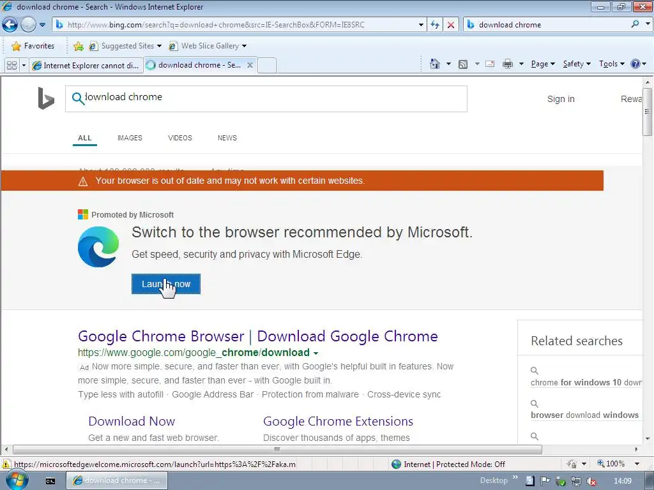
Task: Open the Favorites star button
Action: pos(33,46)
